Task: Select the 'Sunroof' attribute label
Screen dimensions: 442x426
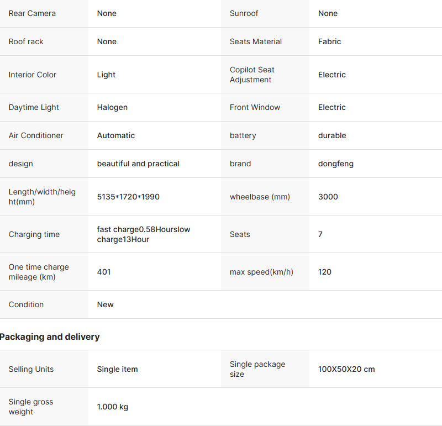Action: click(x=244, y=13)
